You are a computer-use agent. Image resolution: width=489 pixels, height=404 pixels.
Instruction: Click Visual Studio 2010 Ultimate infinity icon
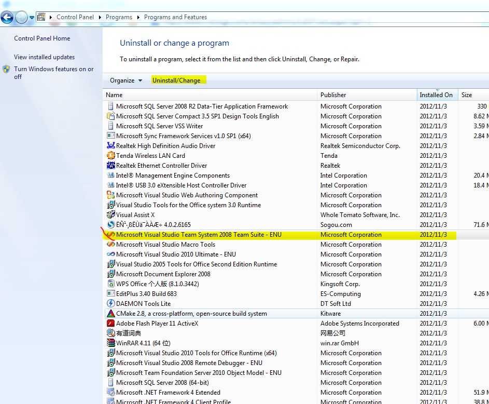(110, 254)
